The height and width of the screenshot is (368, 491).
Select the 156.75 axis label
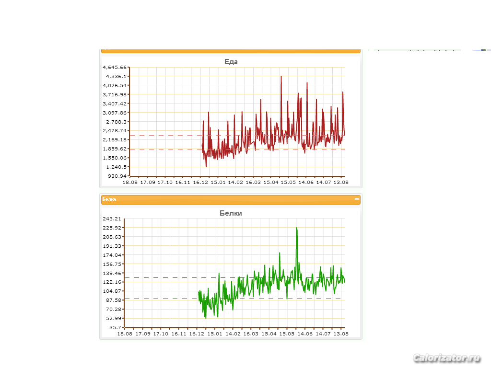(x=112, y=264)
